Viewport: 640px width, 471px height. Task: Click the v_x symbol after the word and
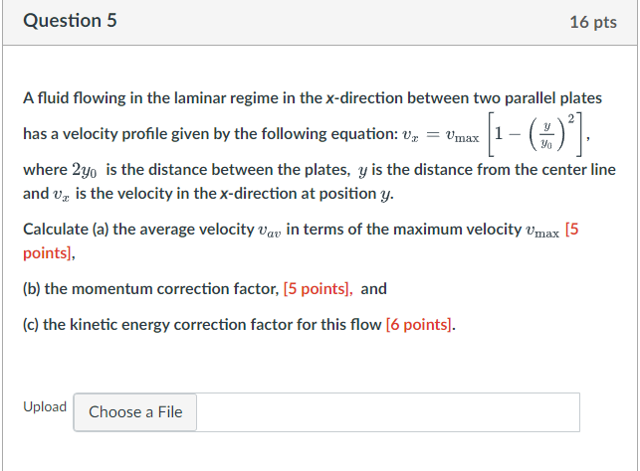click(x=62, y=195)
